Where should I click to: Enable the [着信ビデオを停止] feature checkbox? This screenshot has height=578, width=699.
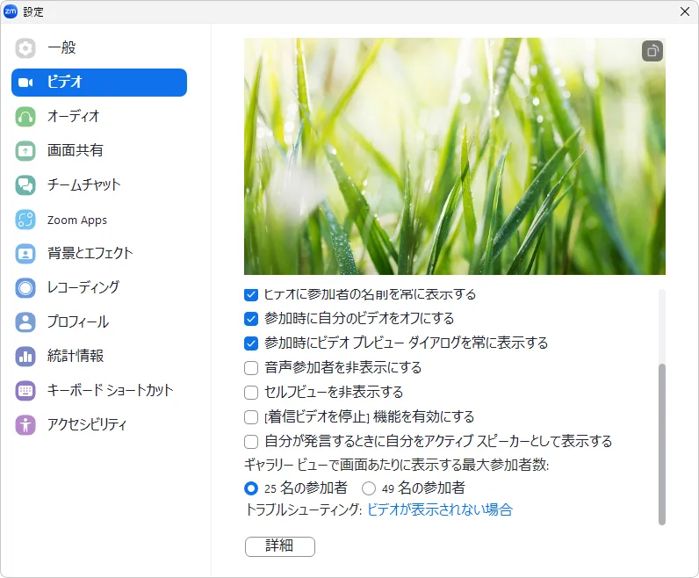251,417
